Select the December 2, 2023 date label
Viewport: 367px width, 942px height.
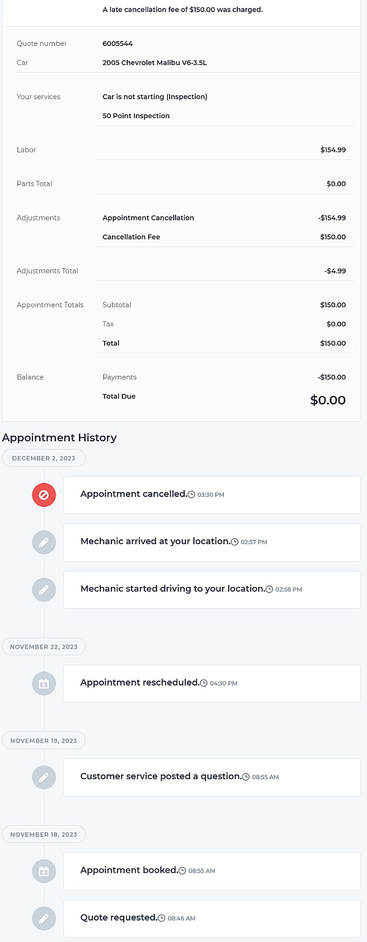tap(44, 458)
